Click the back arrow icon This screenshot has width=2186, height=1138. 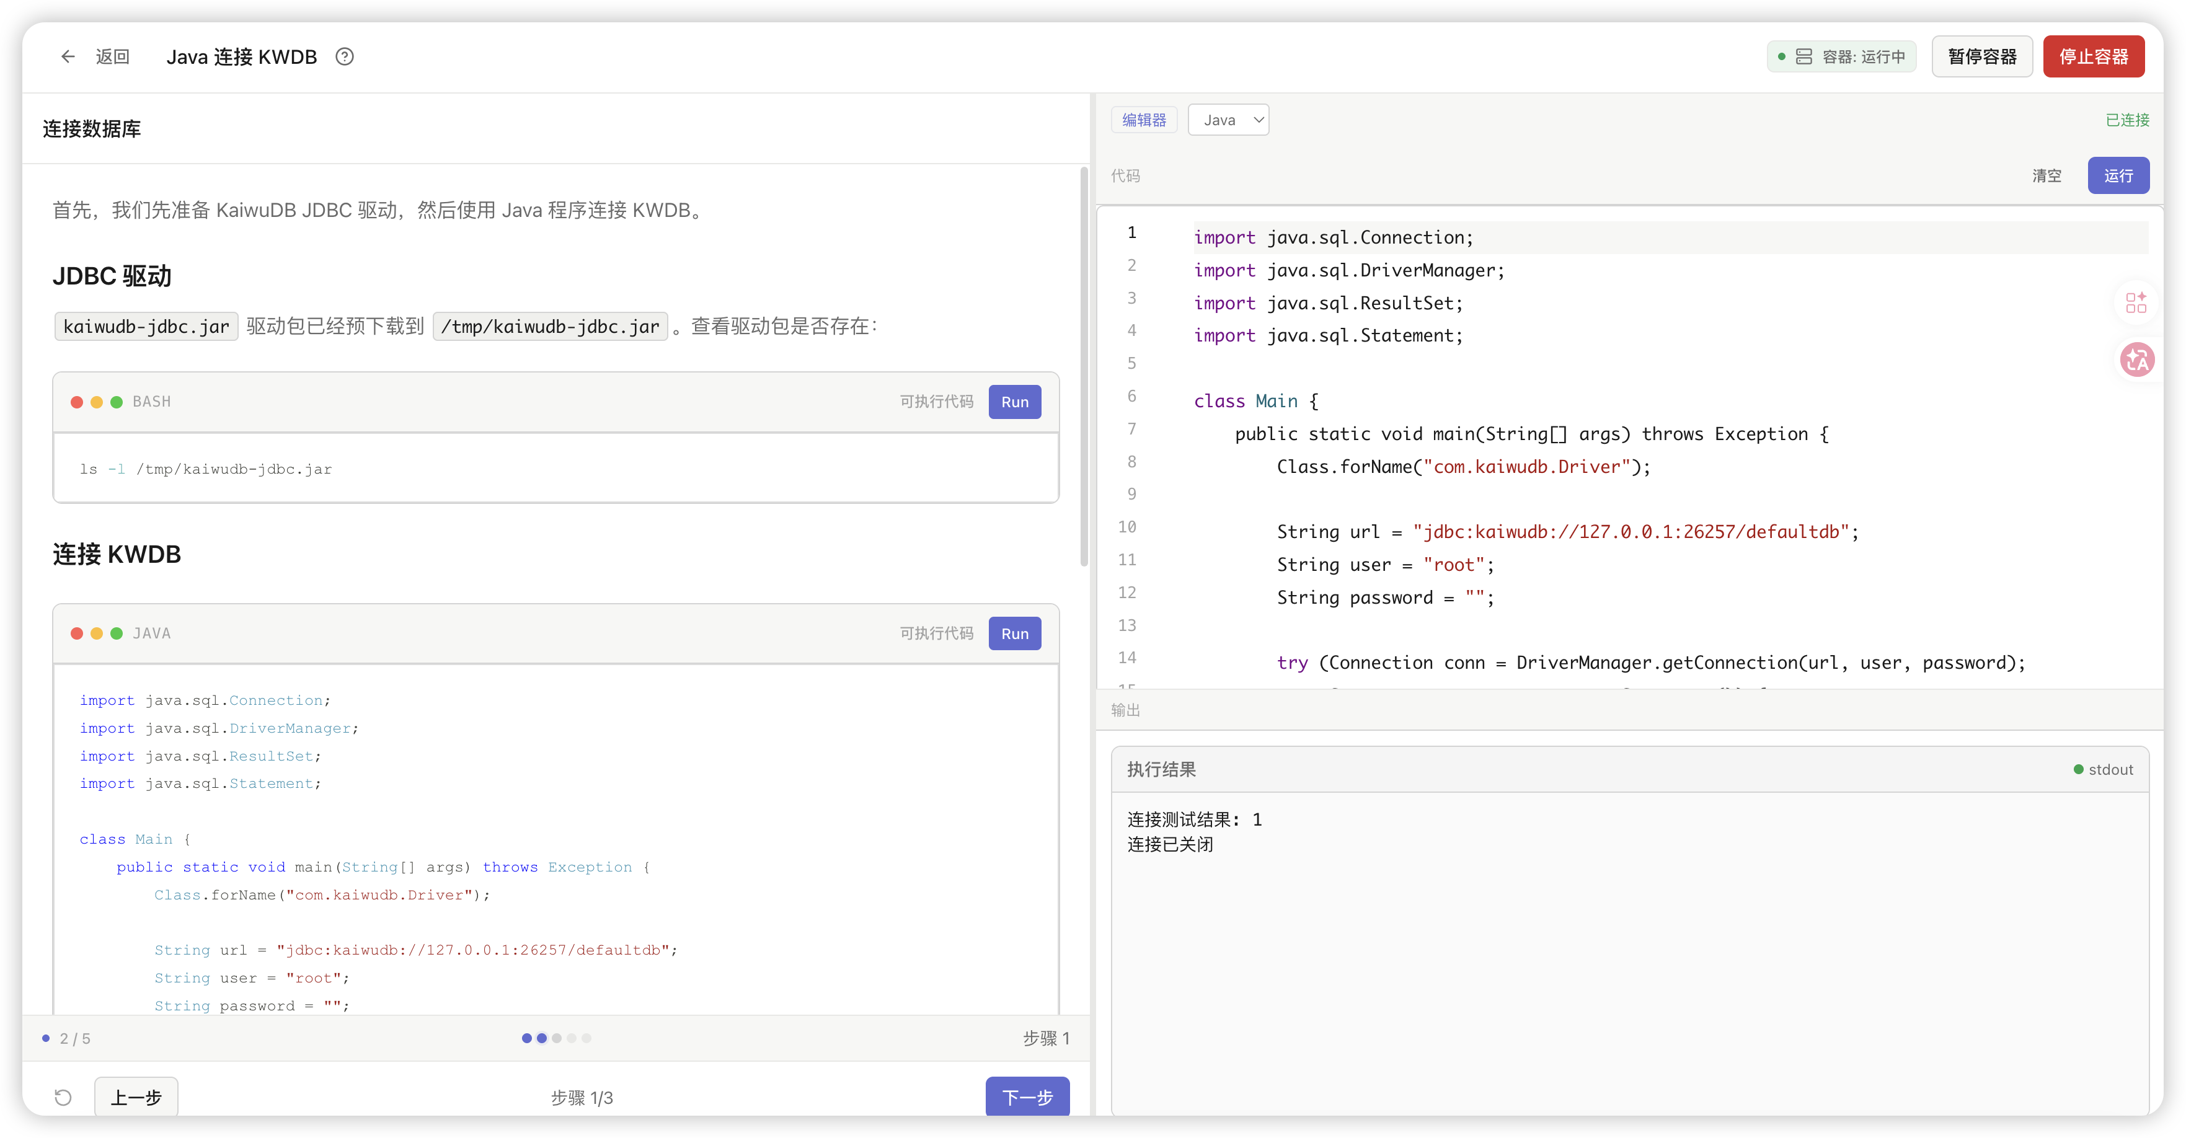tap(68, 57)
